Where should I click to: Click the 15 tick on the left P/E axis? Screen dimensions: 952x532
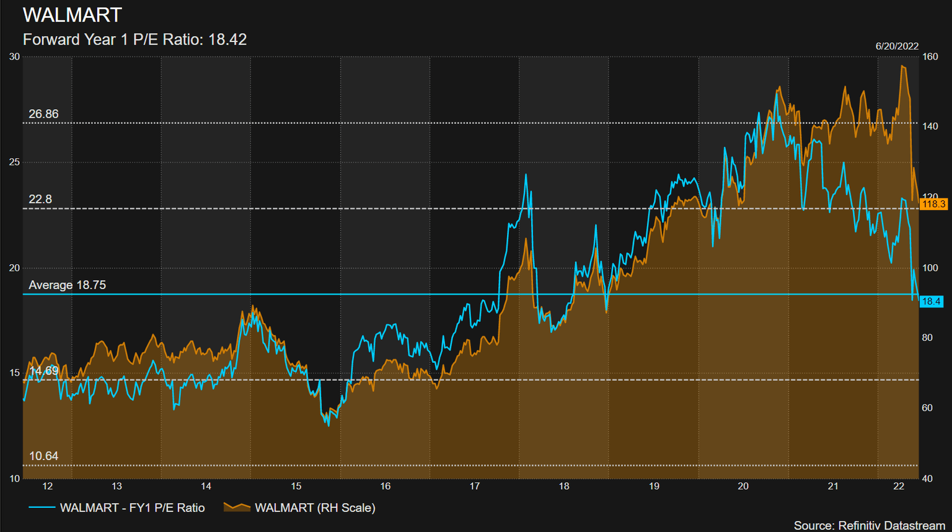14,373
